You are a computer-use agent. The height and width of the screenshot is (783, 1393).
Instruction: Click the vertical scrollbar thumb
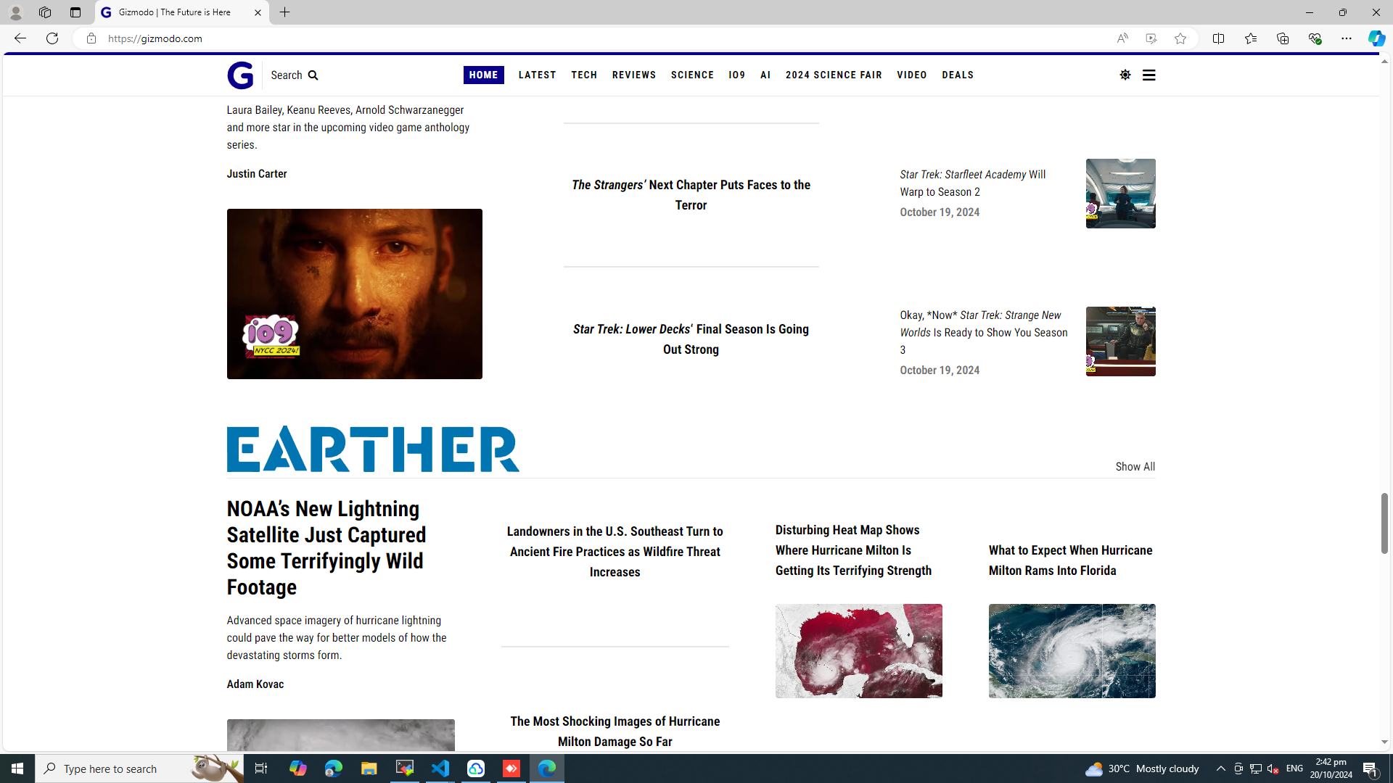[x=1384, y=523]
